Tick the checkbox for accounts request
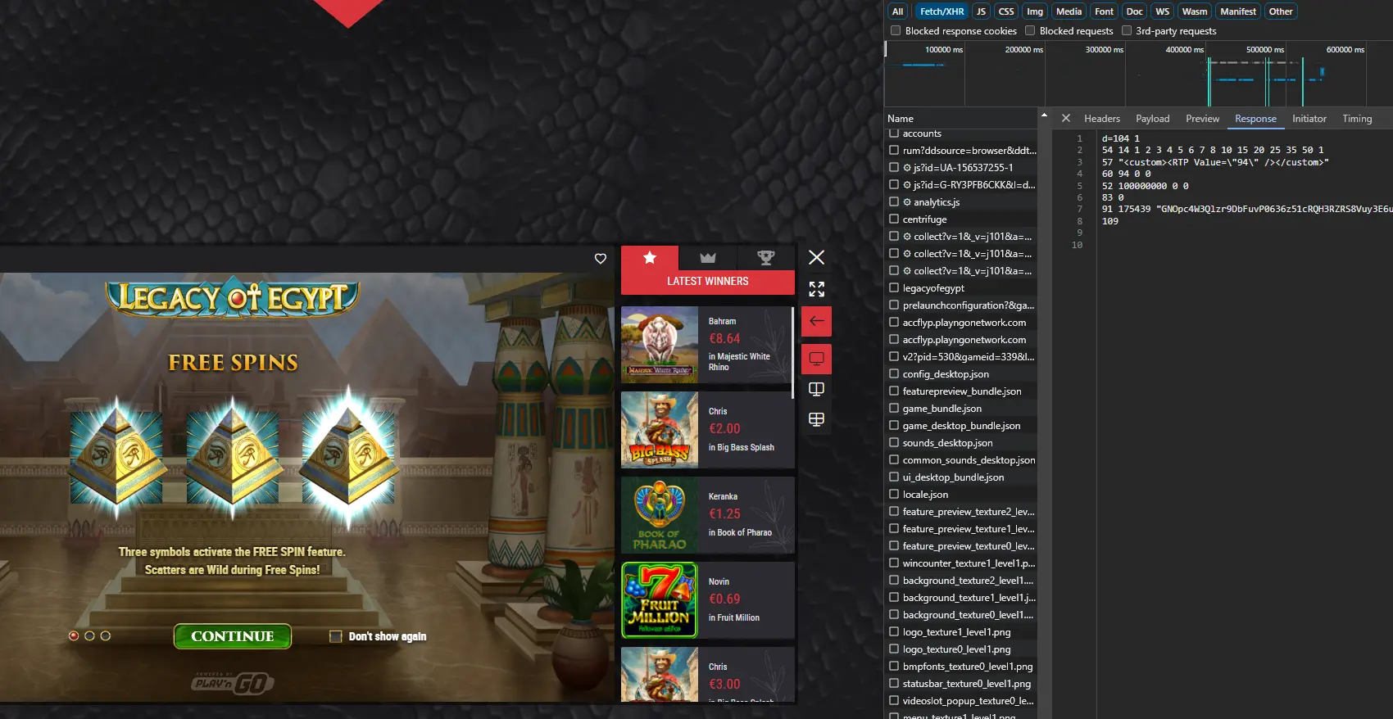 click(x=894, y=133)
